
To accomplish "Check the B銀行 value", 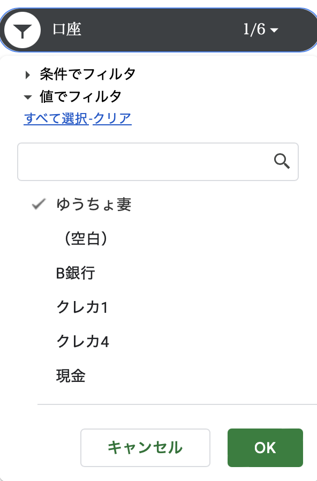I will [x=76, y=273].
